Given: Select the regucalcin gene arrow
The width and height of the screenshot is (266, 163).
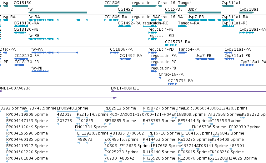Looking at the screenshot, I should coord(144,6).
